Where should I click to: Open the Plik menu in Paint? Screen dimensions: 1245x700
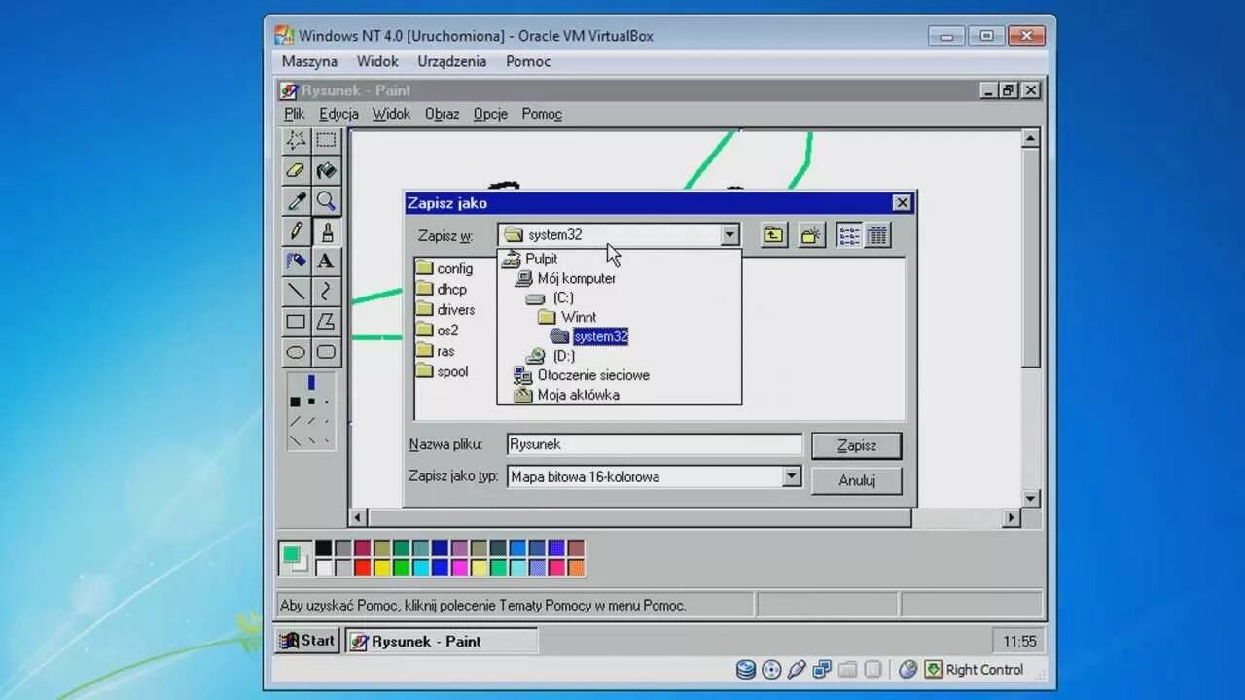point(294,114)
